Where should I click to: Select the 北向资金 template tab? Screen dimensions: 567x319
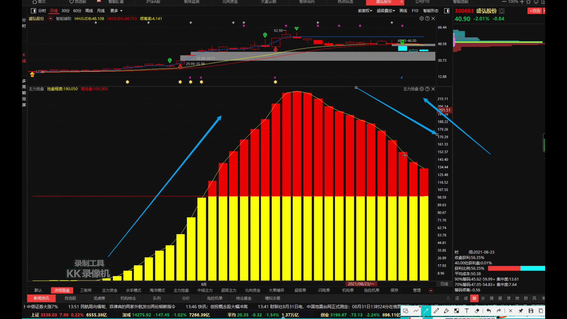point(252,290)
